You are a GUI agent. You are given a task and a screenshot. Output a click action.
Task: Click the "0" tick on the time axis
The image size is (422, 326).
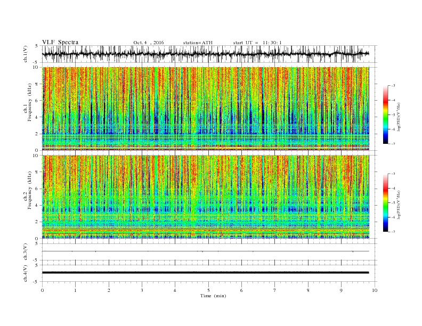[x=42, y=290]
